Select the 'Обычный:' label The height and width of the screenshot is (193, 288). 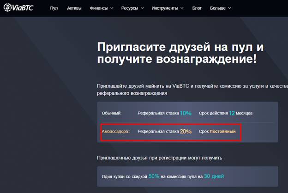[x=112, y=113]
